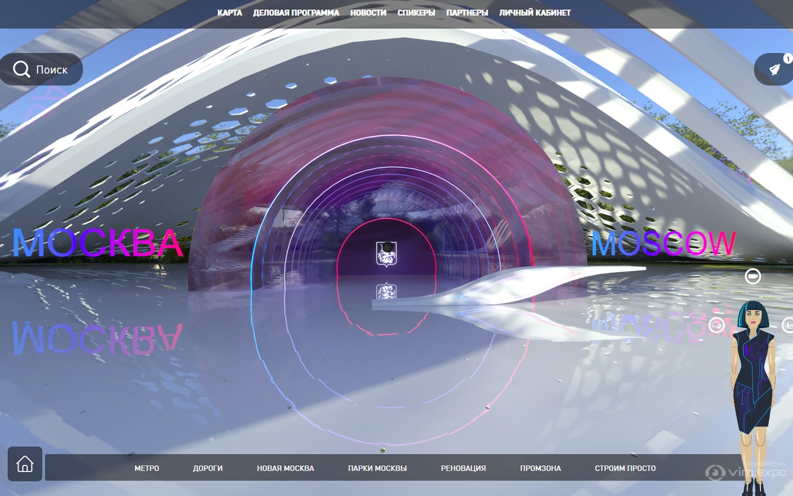Viewport: 793px width, 496px height.
Task: Open ДЕЛОВАЯ ПРОГРАММА in top menu
Action: coord(296,13)
